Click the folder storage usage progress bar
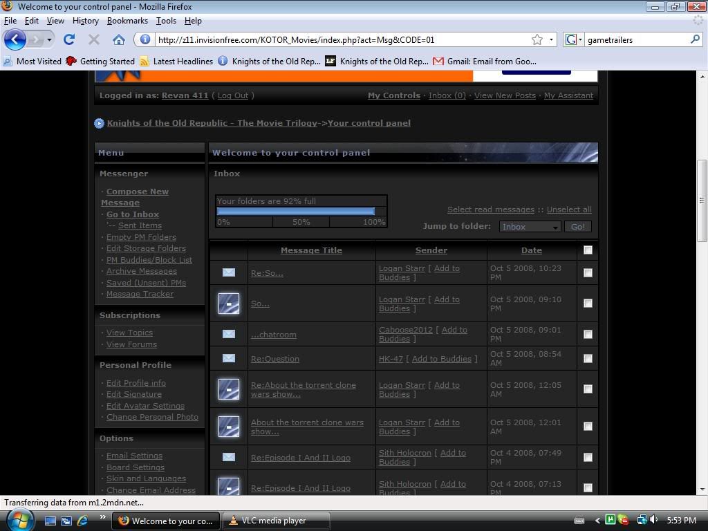 point(301,212)
